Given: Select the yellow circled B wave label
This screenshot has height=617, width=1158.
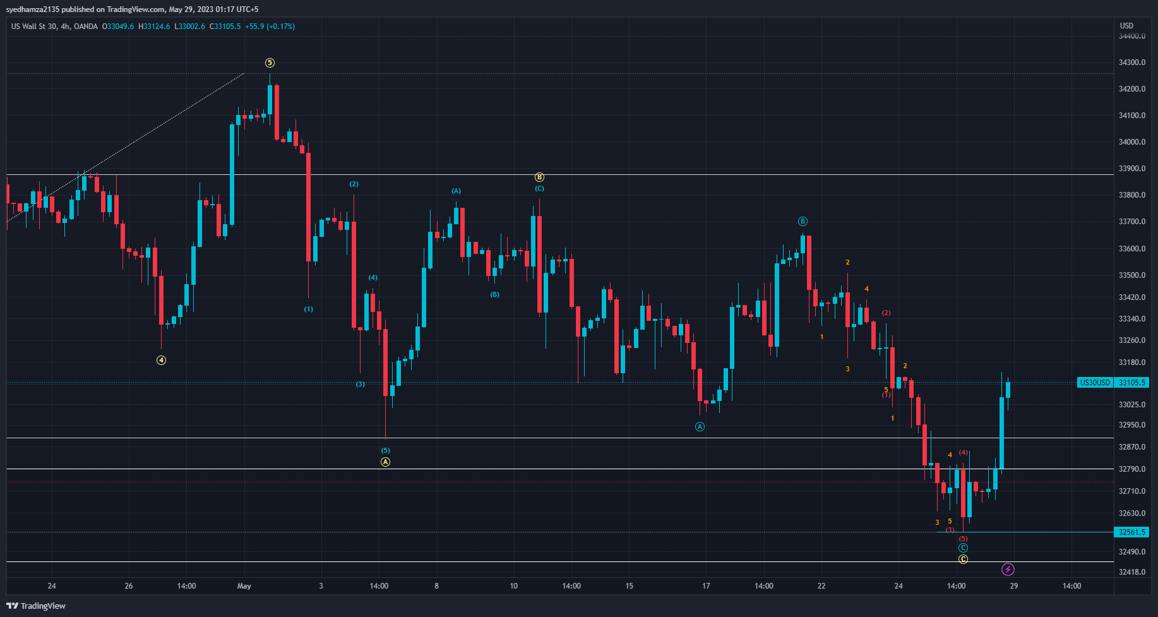Looking at the screenshot, I should pos(539,177).
